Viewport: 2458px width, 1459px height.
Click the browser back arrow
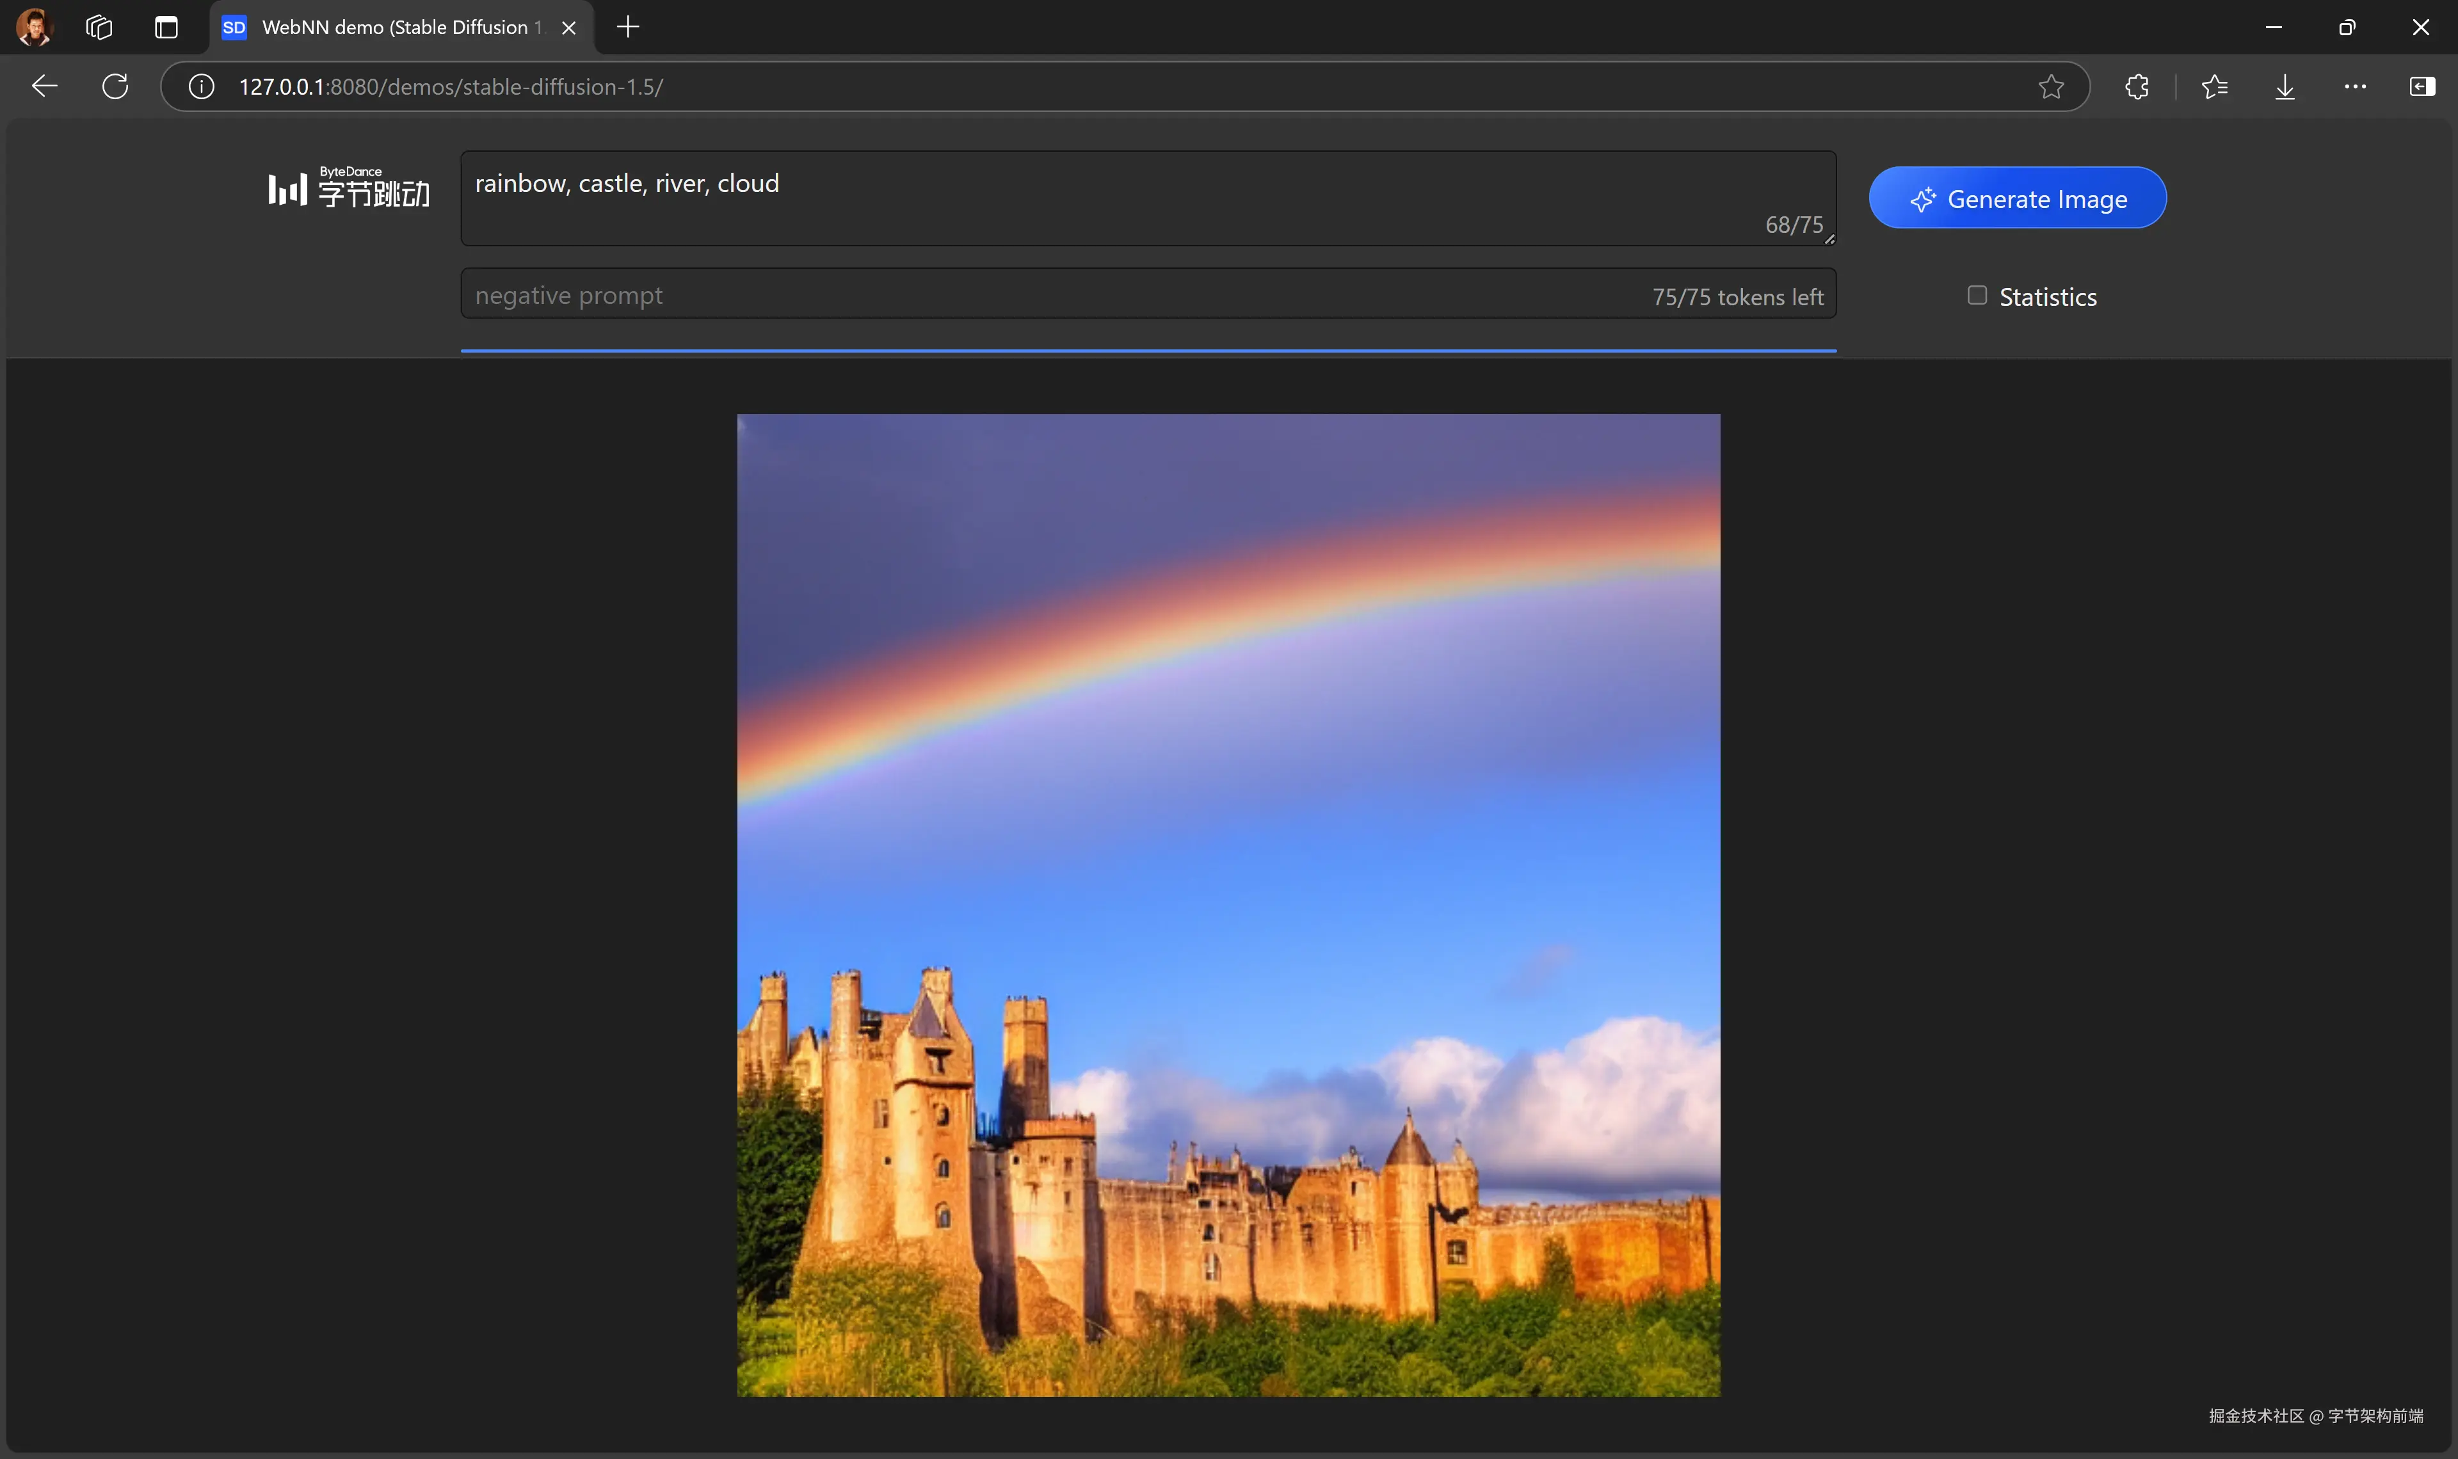[x=44, y=86]
